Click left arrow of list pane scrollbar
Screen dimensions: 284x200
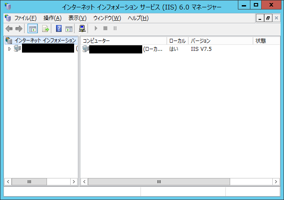(84, 182)
